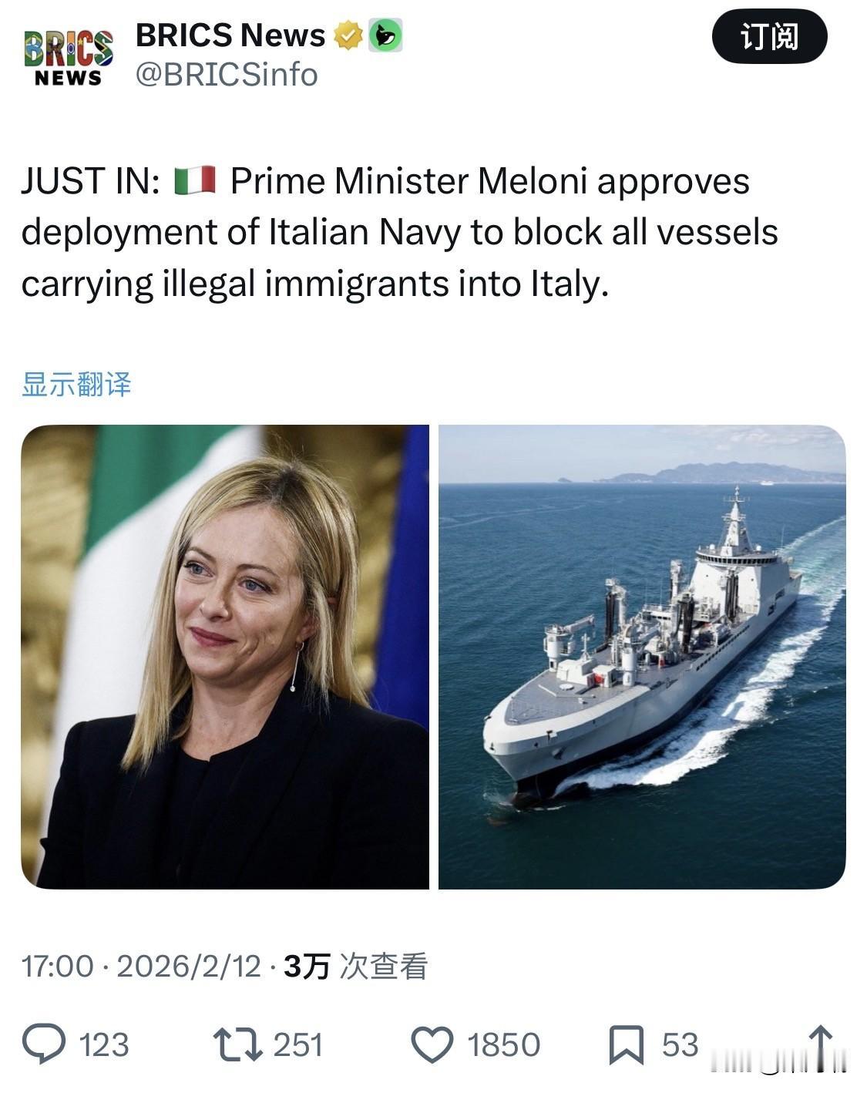Open the navy ship photo thumbnail
The image size is (867, 1093).
point(642,657)
